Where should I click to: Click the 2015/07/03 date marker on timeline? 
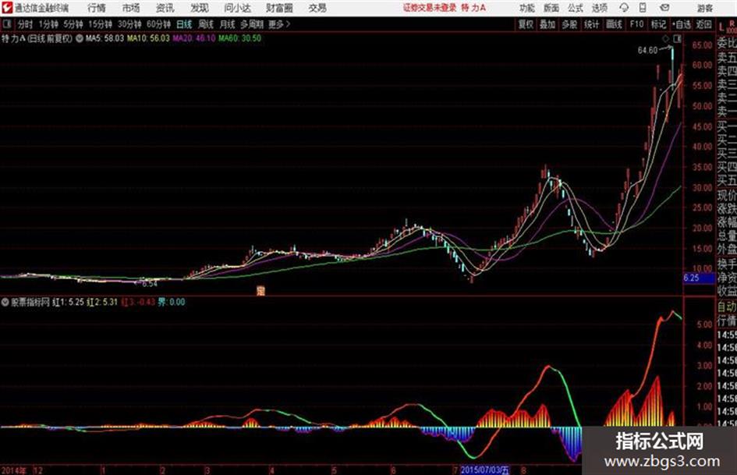coord(484,470)
